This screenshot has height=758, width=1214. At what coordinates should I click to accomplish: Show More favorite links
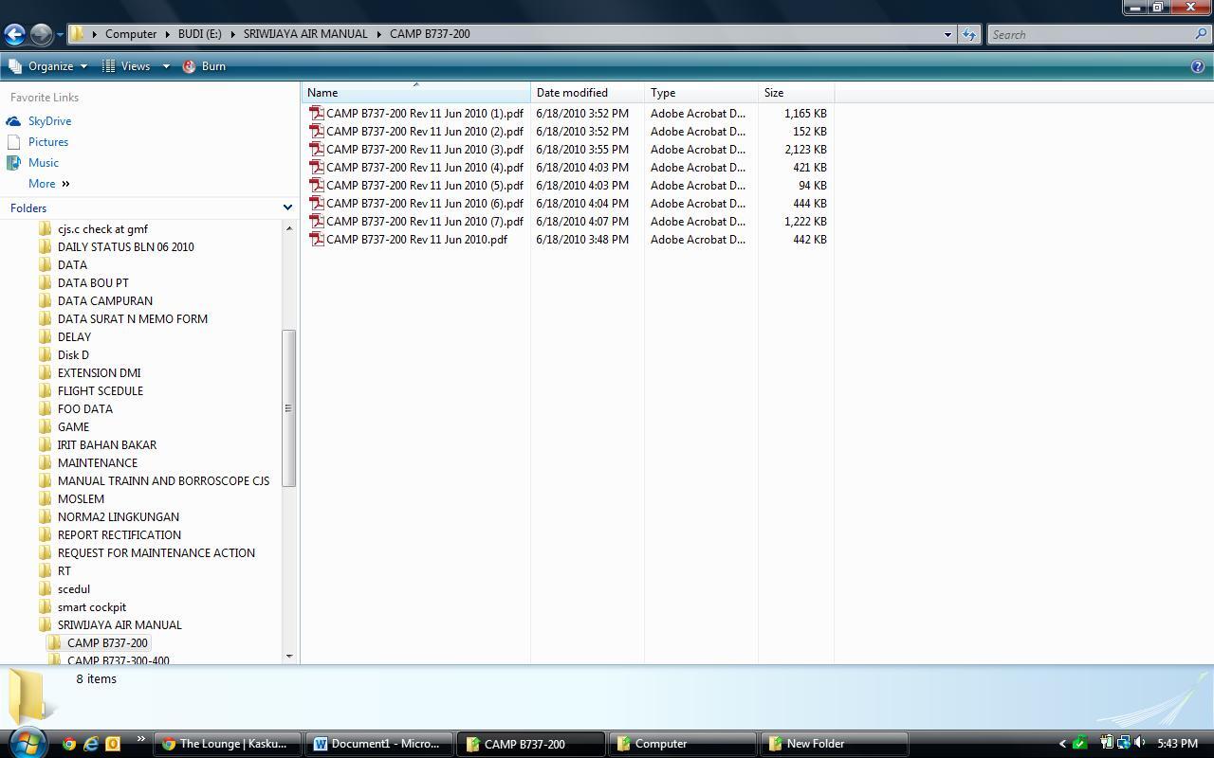(49, 184)
